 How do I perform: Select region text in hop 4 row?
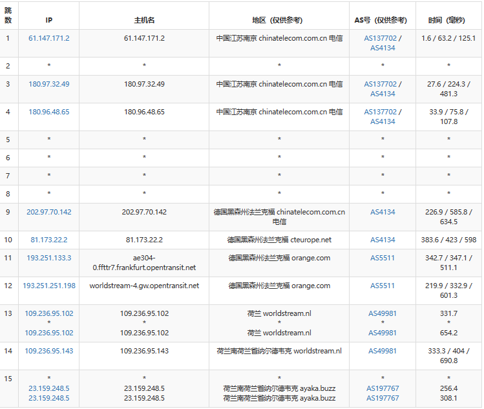pos(279,112)
